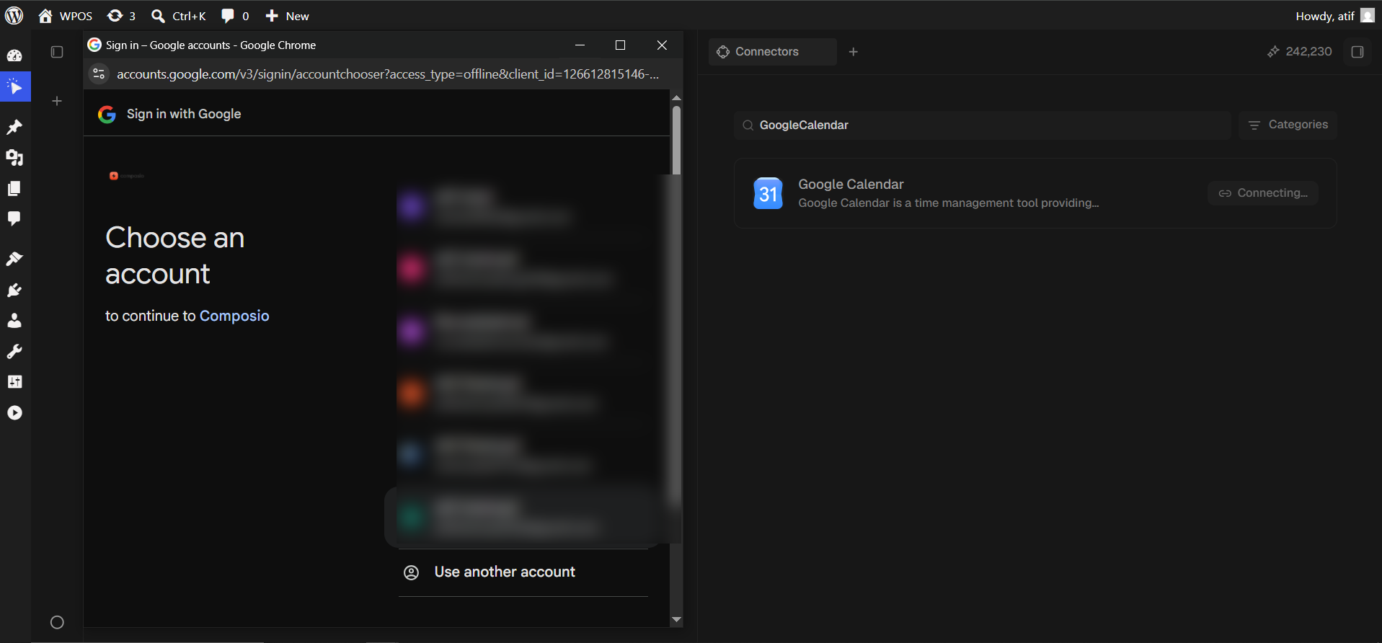Switch to the Connectors tab
The image size is (1382, 643).
pyautogui.click(x=772, y=52)
